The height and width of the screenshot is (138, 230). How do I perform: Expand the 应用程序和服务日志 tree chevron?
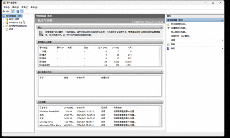[4, 26]
